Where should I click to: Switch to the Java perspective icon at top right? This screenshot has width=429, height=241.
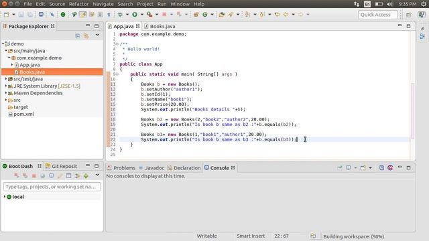422,15
